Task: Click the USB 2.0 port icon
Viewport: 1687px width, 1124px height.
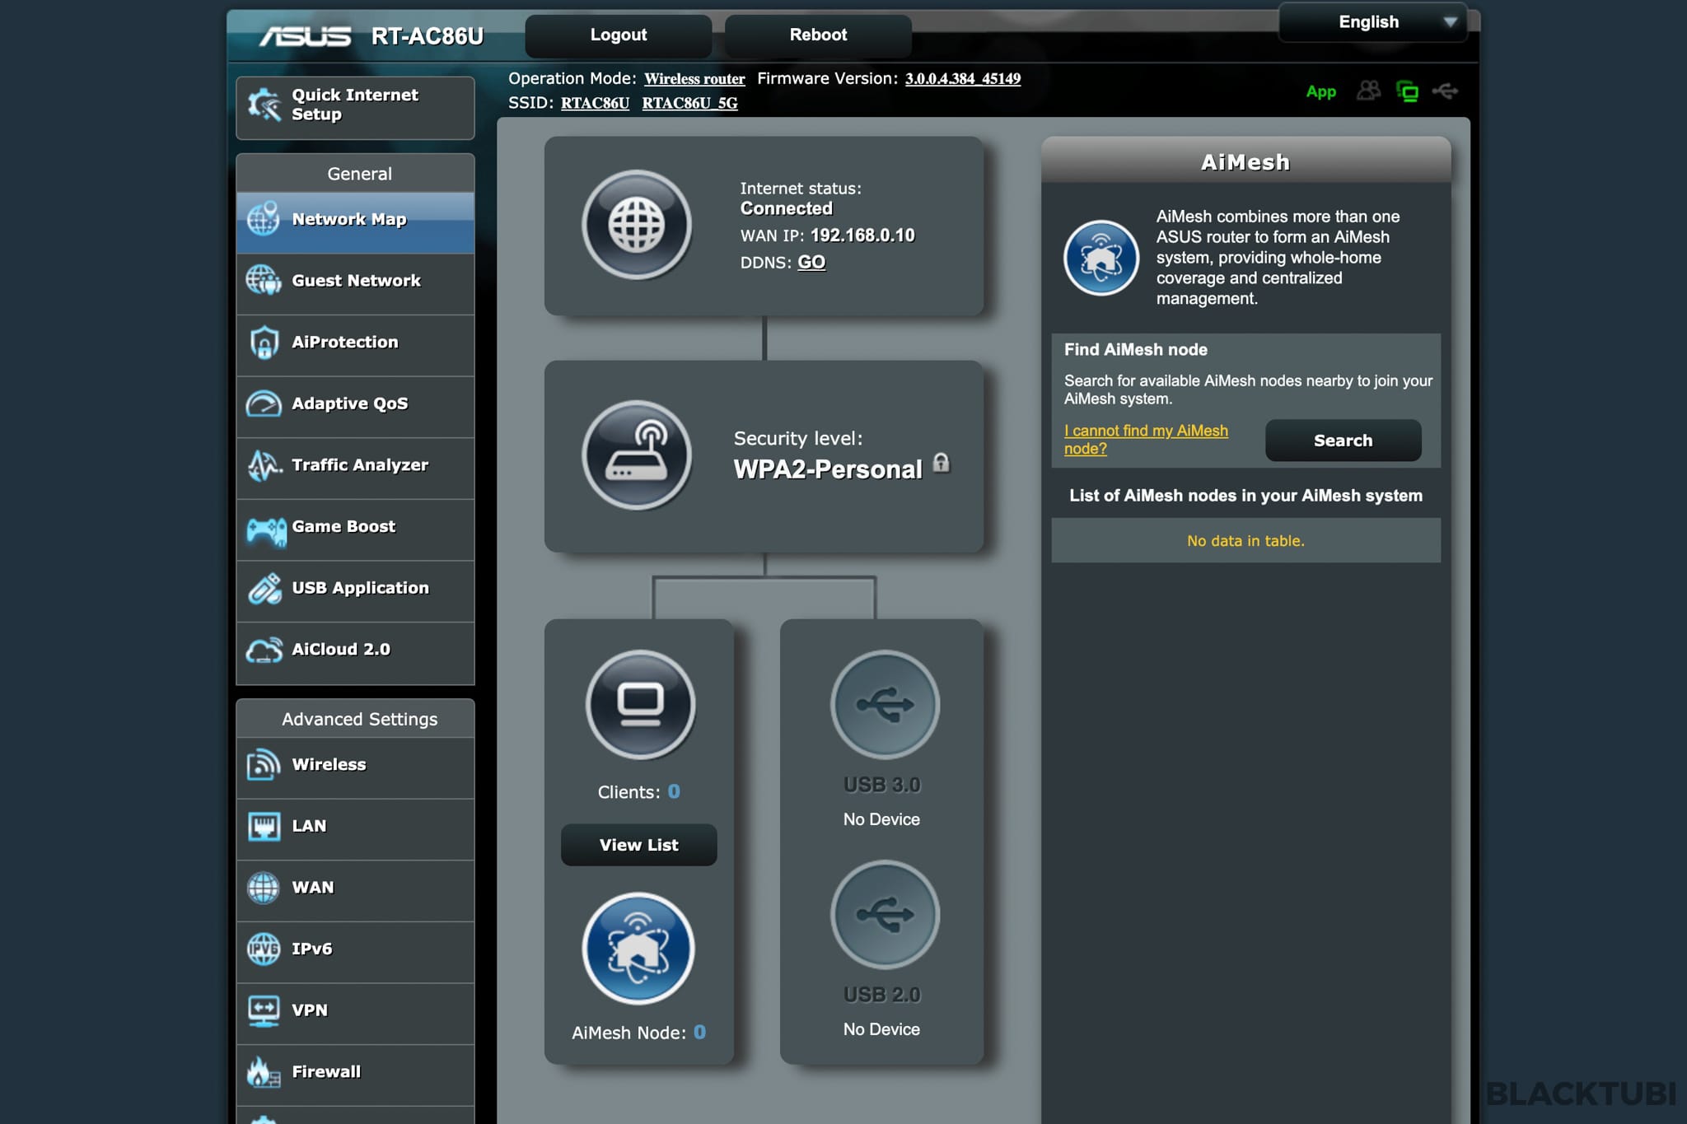Action: click(x=884, y=914)
